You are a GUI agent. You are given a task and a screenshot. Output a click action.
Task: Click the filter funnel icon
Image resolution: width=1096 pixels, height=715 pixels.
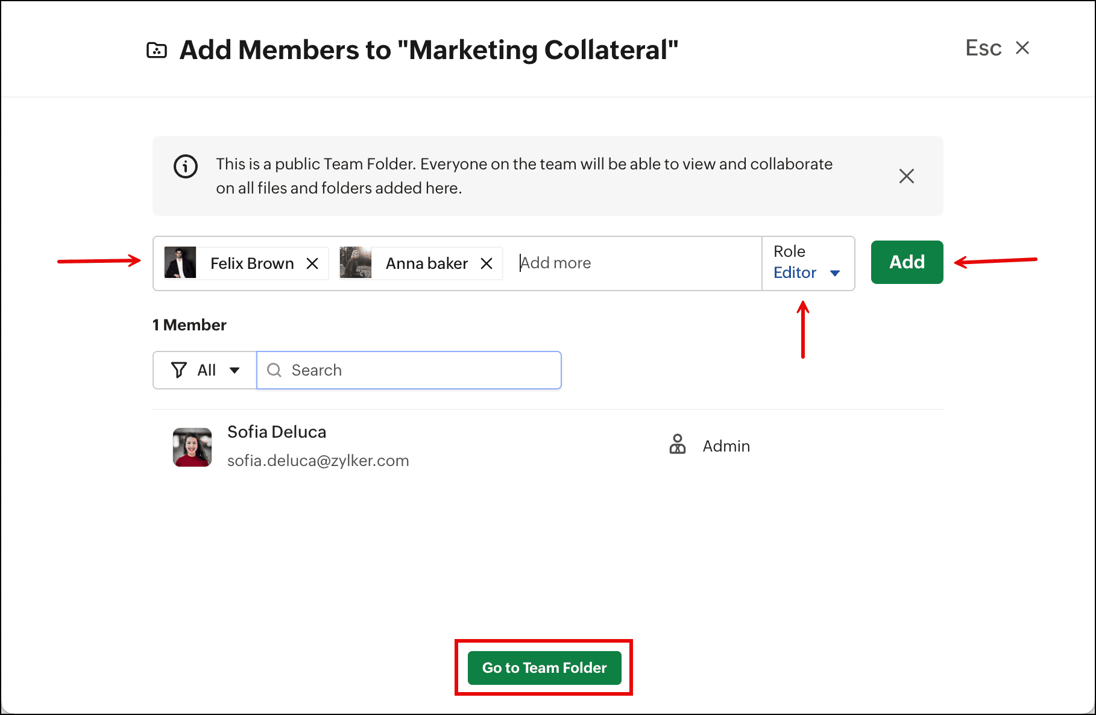click(178, 370)
